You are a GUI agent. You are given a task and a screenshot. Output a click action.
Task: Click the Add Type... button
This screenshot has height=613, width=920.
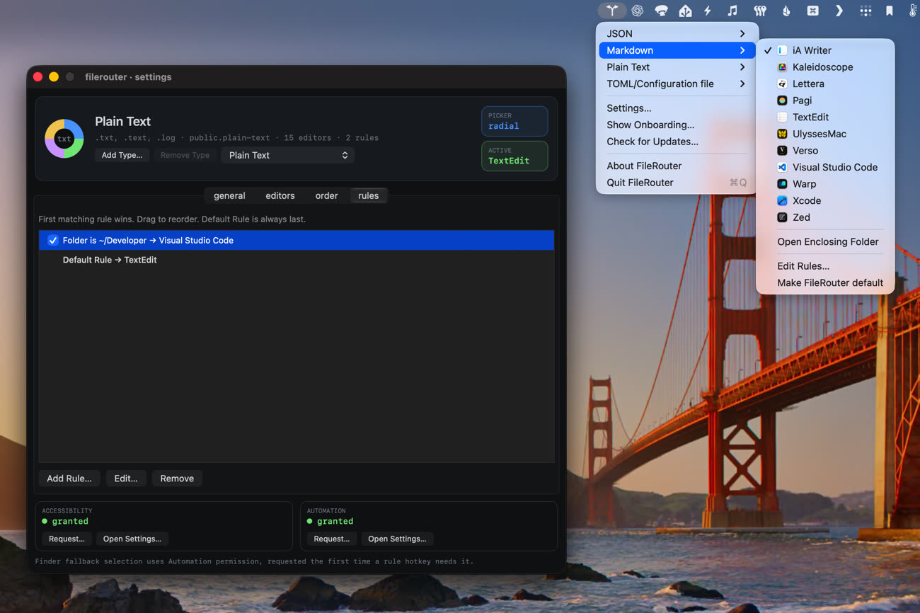click(x=122, y=155)
